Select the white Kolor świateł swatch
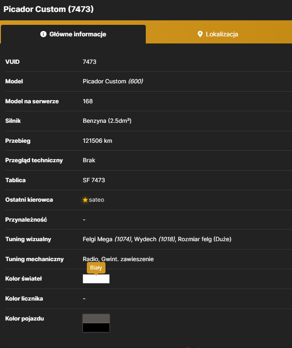292x348 pixels. (96, 279)
